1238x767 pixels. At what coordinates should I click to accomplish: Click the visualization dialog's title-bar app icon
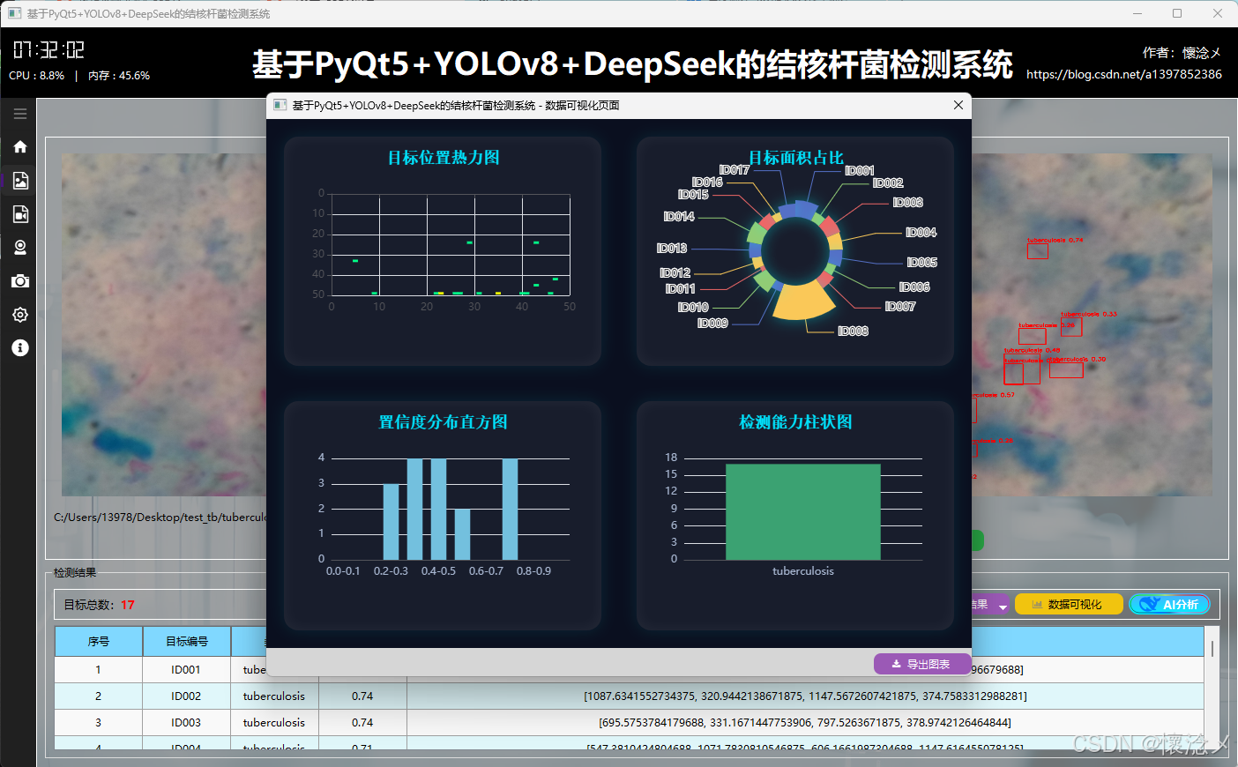(x=280, y=105)
